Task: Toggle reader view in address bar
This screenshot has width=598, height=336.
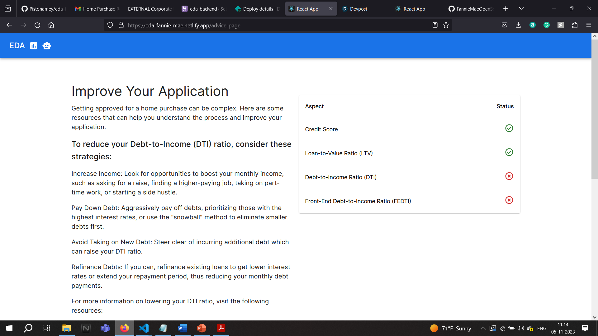Action: point(435,25)
